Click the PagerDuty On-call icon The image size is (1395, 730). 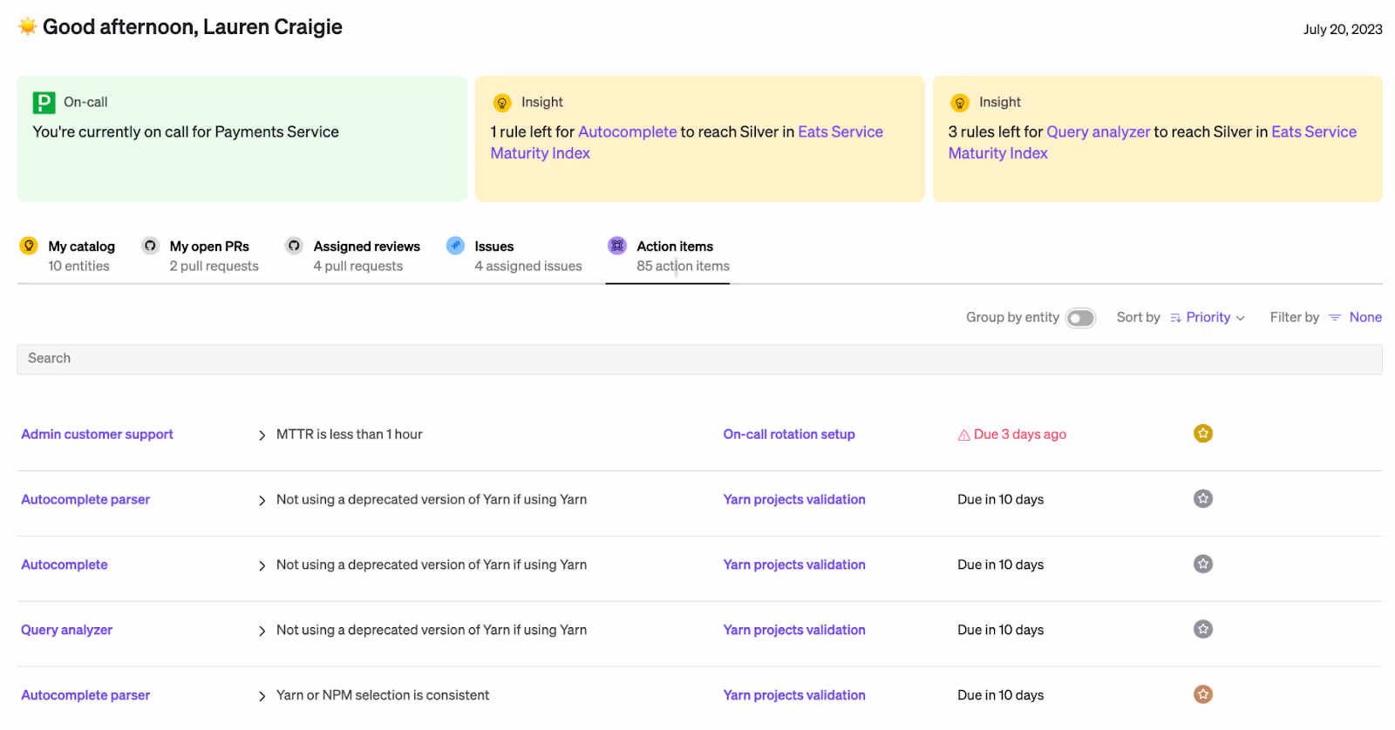coord(44,103)
